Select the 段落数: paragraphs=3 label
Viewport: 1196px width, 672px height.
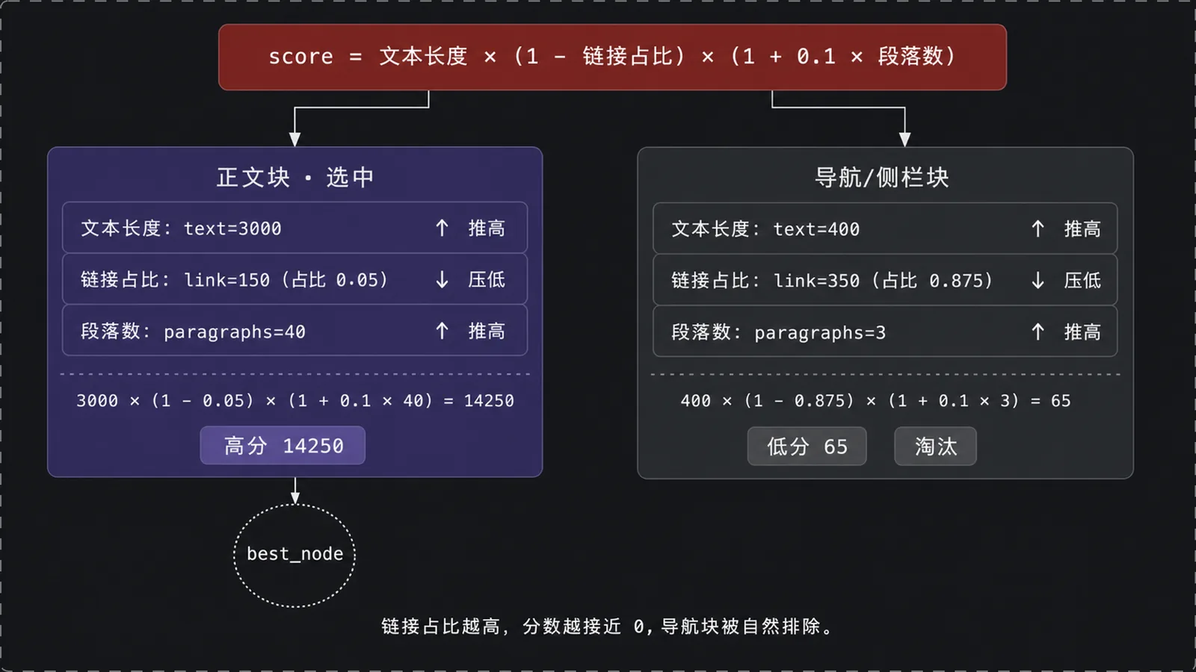[x=778, y=332]
